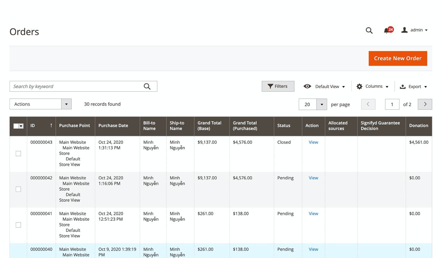
Task: Sort by Purchase Date column header
Action: (113, 126)
